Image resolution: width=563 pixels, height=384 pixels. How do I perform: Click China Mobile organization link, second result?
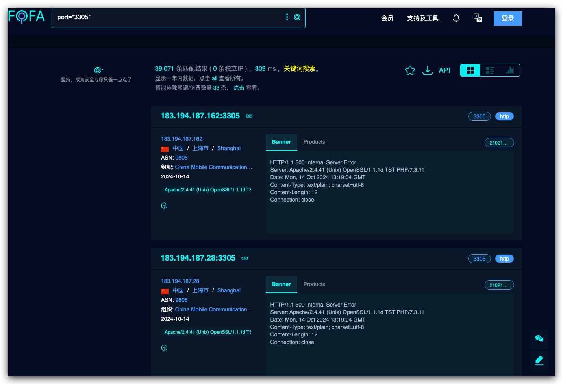point(214,309)
